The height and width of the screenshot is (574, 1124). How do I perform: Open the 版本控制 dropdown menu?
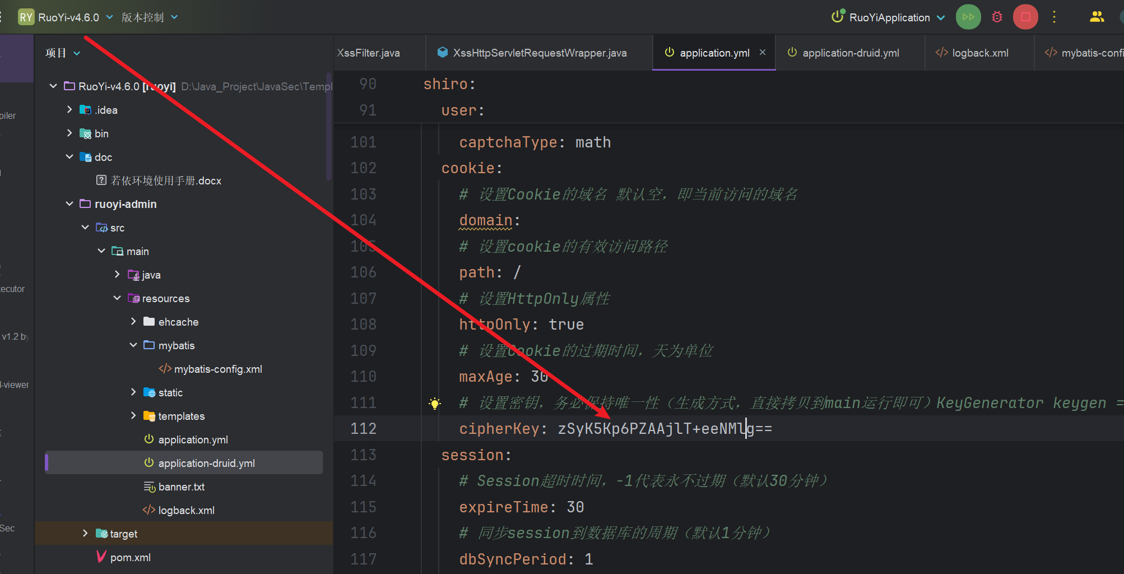coord(150,17)
